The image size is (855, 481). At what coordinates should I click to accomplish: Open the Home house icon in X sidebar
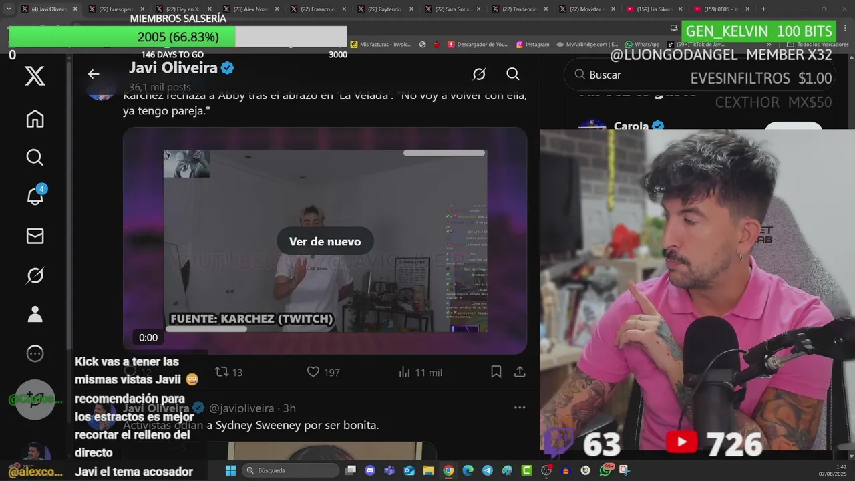[x=35, y=119]
